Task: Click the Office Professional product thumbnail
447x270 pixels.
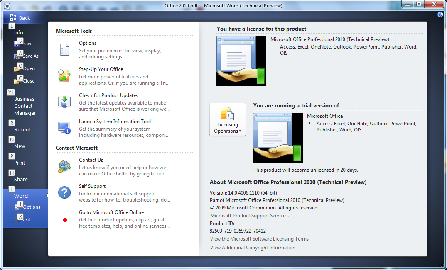Action: click(241, 61)
